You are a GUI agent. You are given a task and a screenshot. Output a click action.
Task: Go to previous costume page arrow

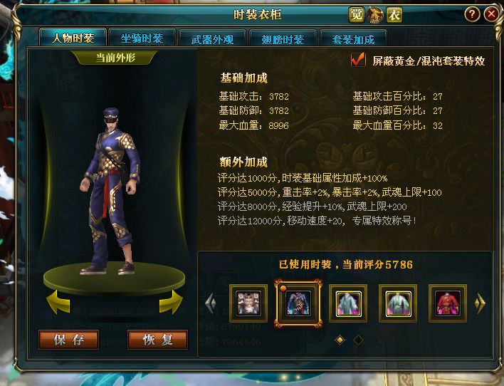[x=211, y=303]
